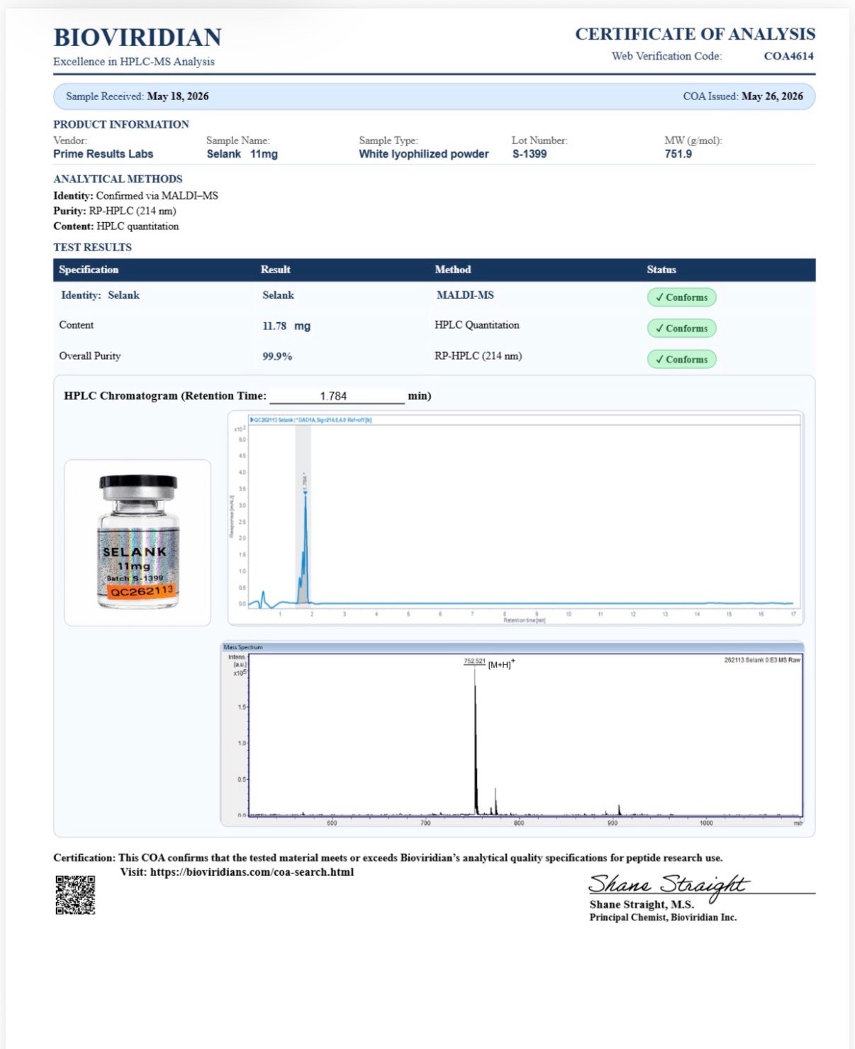Click the Shane Straight signature
855x1049 pixels.
(x=669, y=886)
